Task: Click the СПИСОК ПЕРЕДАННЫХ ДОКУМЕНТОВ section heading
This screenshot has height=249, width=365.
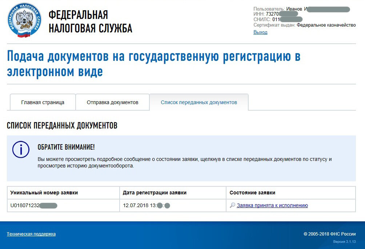Action: [62, 126]
